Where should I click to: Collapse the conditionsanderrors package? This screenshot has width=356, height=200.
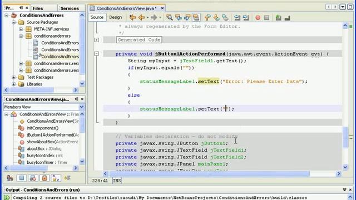click(21, 36)
